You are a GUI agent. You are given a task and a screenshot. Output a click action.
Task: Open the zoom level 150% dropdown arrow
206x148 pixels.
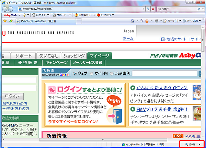(x=199, y=145)
